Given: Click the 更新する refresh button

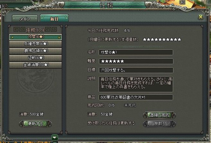Looking at the screenshot, I should 35,124.
